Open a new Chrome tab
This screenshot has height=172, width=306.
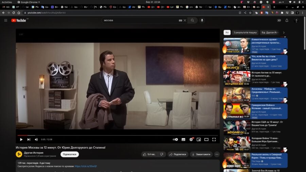pos(274,7)
